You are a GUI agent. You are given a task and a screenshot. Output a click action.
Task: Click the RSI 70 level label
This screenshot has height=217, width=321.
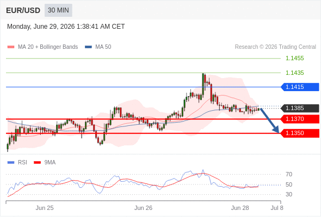(x=289, y=174)
